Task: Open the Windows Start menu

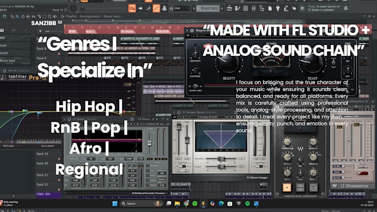Action: 115,204
